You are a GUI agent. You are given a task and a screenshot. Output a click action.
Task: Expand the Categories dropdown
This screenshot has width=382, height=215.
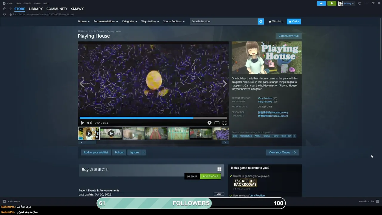[x=130, y=21]
